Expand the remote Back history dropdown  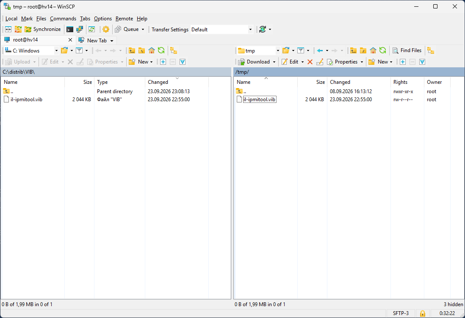click(327, 51)
